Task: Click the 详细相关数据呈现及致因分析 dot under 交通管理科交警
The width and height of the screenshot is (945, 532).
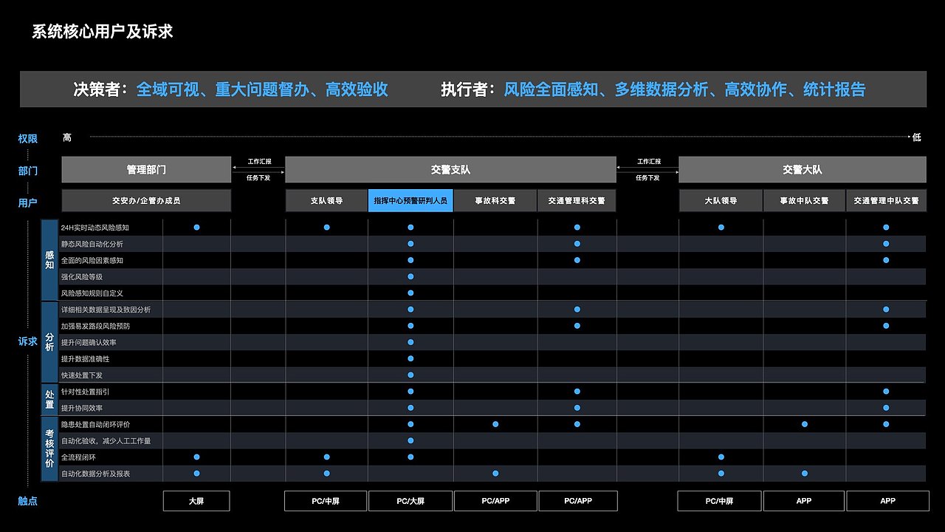Action: click(x=578, y=309)
